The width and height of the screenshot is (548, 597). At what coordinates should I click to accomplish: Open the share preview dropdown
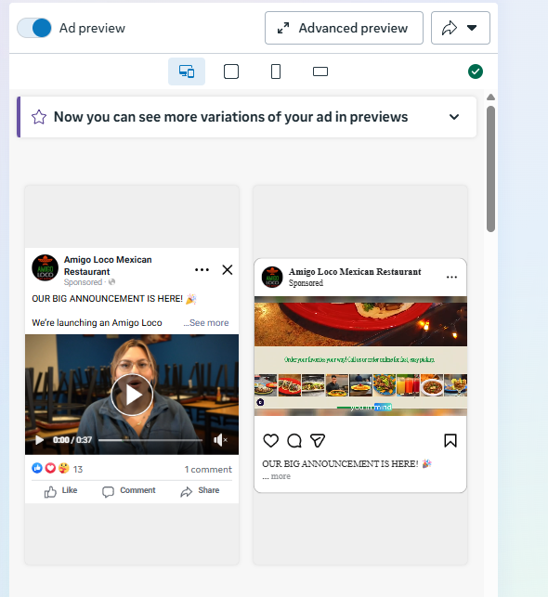click(x=461, y=28)
